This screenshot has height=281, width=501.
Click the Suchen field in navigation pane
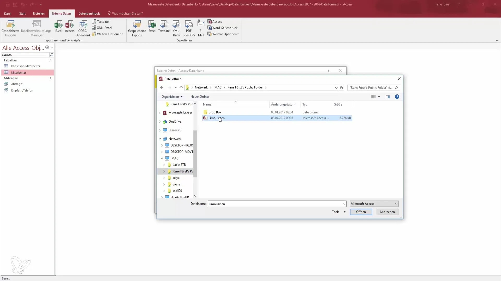25,55
